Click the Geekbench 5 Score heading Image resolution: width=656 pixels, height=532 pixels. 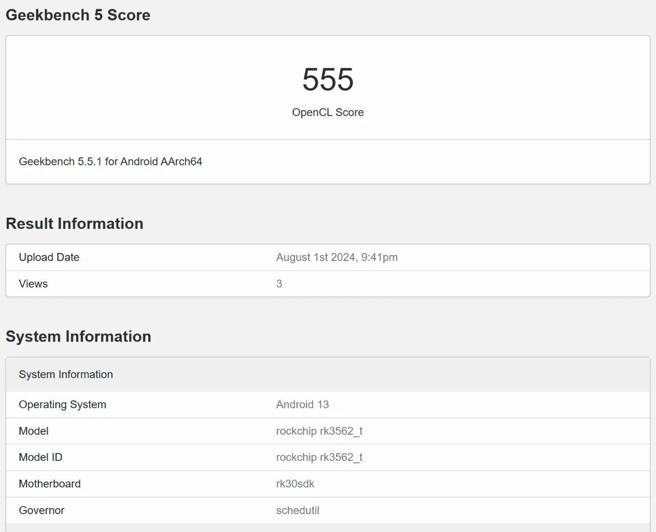click(78, 15)
